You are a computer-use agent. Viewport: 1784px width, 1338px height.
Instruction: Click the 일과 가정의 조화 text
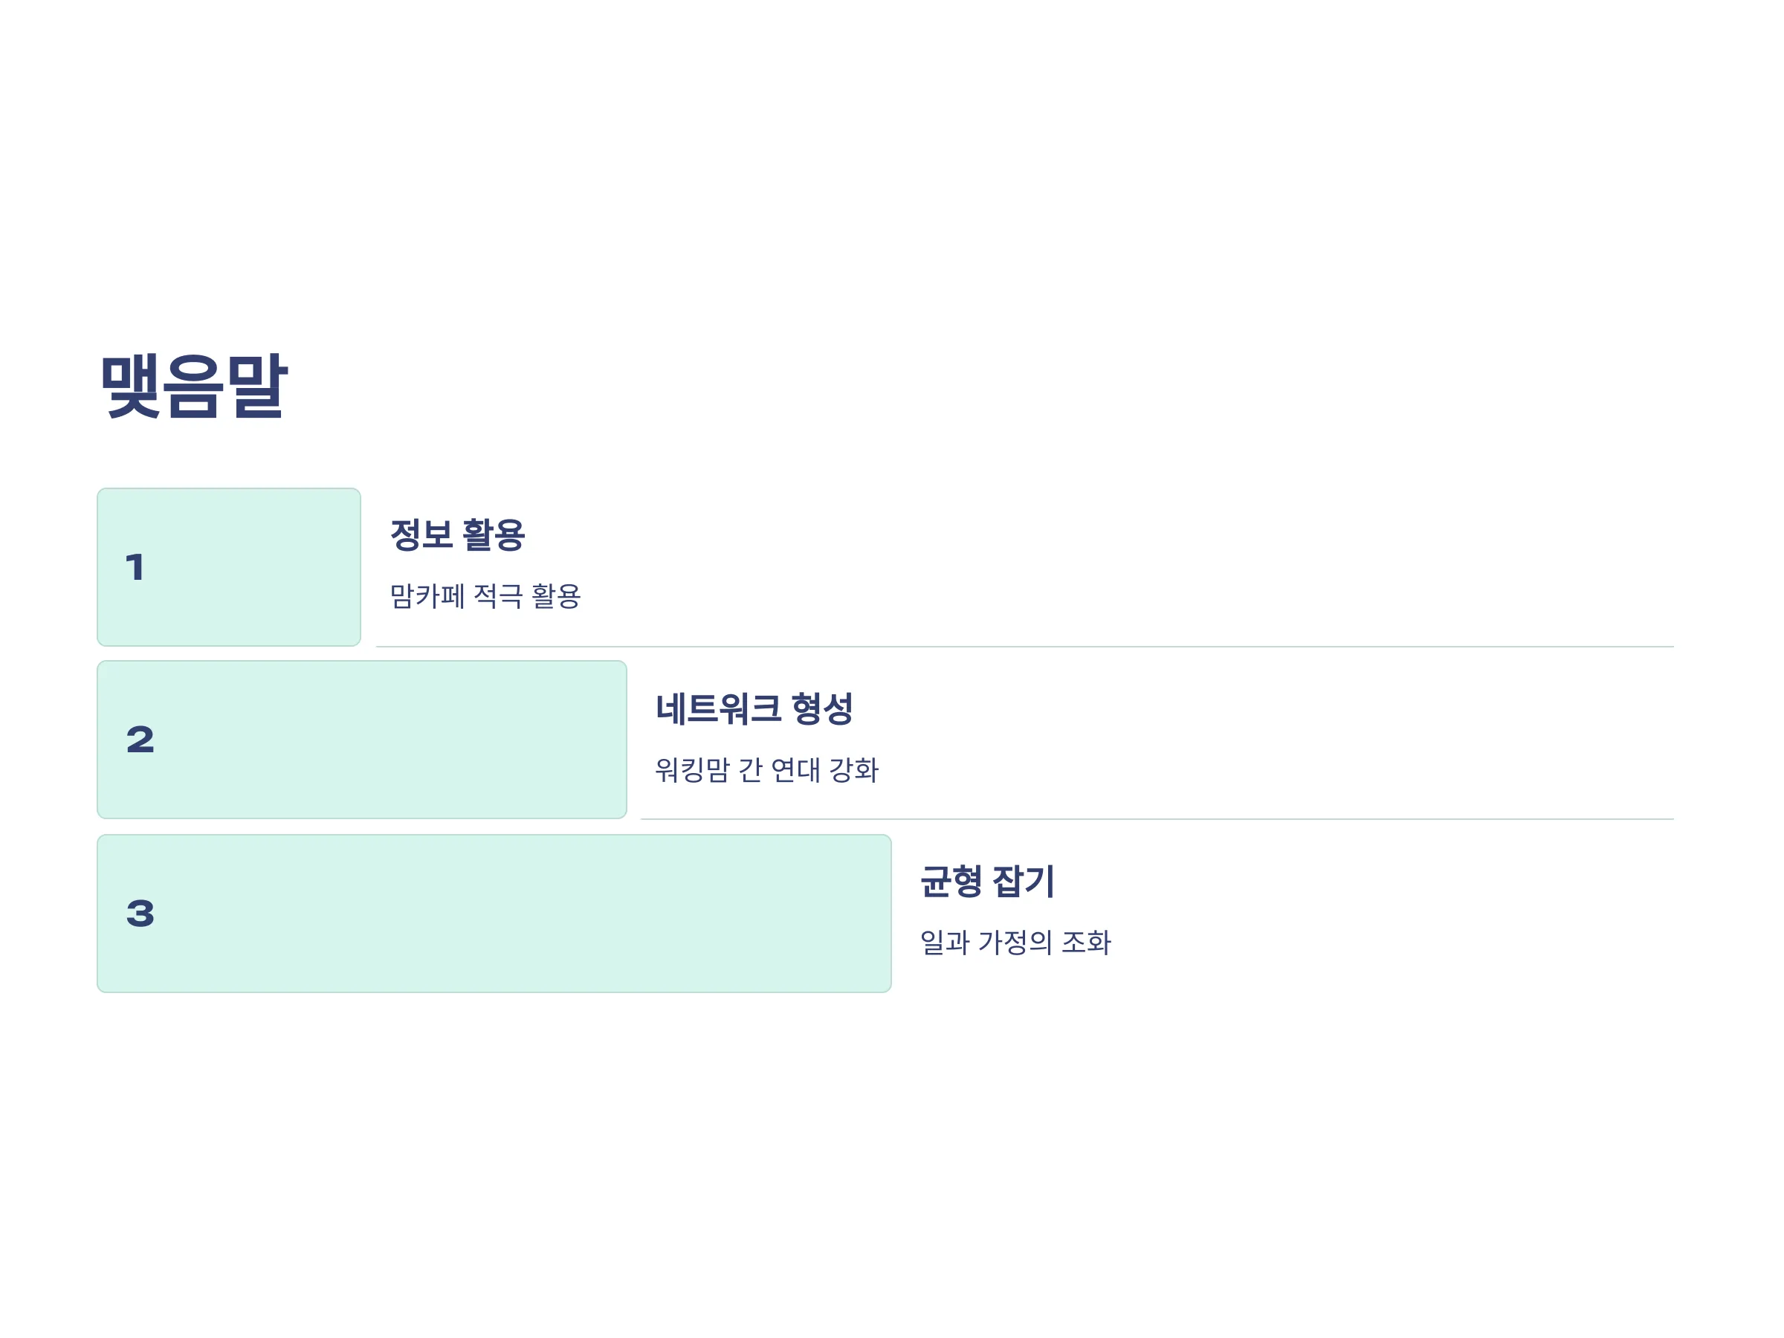1015,942
